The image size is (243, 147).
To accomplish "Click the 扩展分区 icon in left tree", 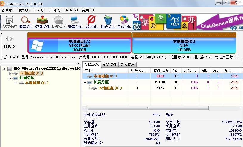I will pyautogui.click(x=15, y=78).
